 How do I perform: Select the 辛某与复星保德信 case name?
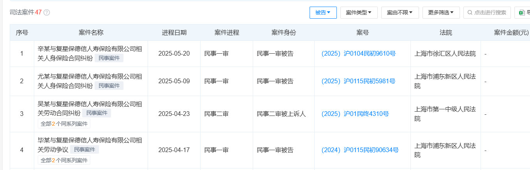[90, 54]
